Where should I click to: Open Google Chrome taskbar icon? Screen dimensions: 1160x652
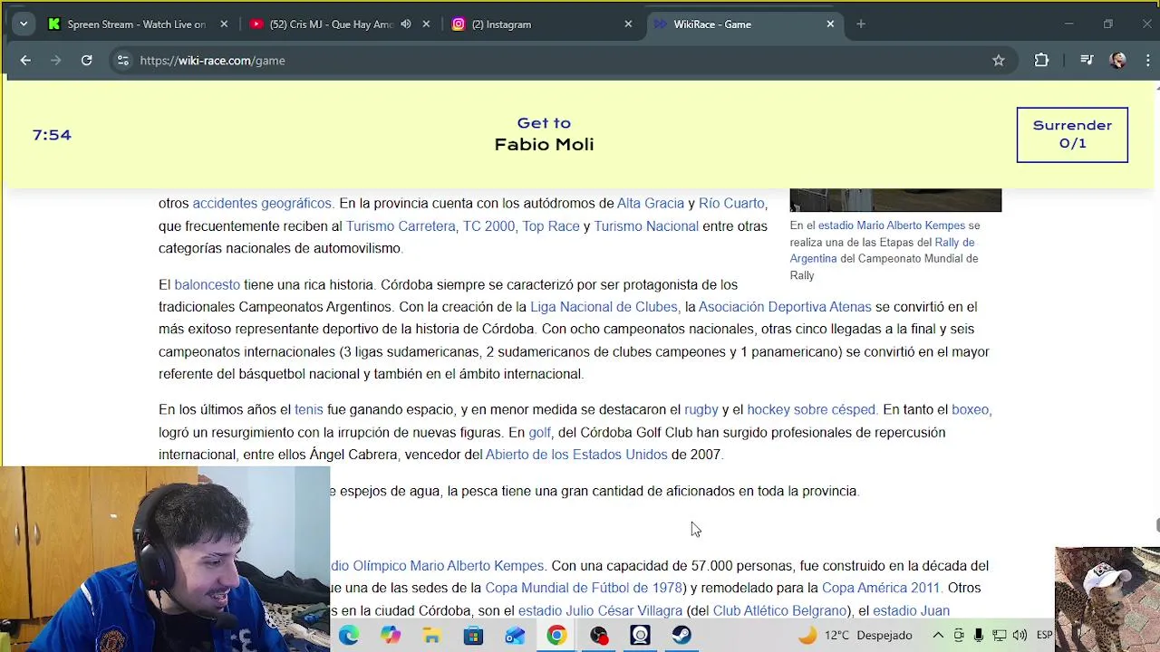tap(556, 636)
